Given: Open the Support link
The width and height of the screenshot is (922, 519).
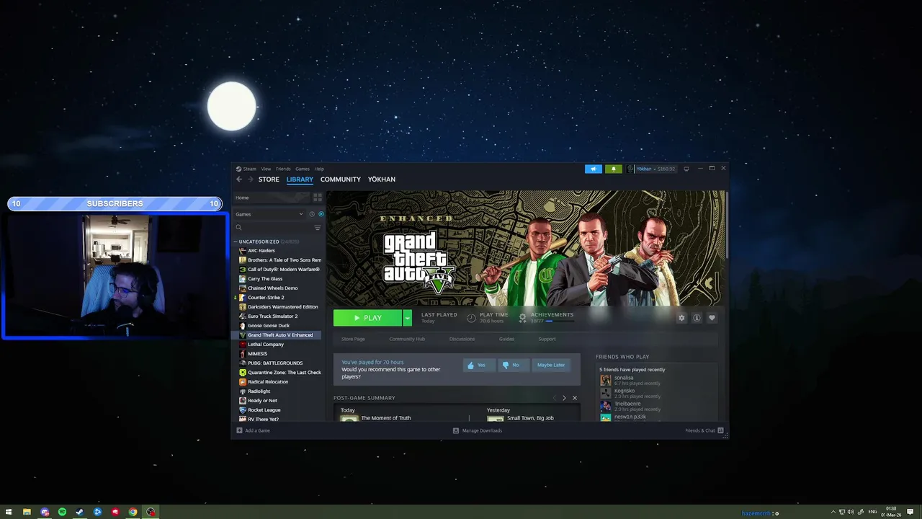Looking at the screenshot, I should click(547, 339).
